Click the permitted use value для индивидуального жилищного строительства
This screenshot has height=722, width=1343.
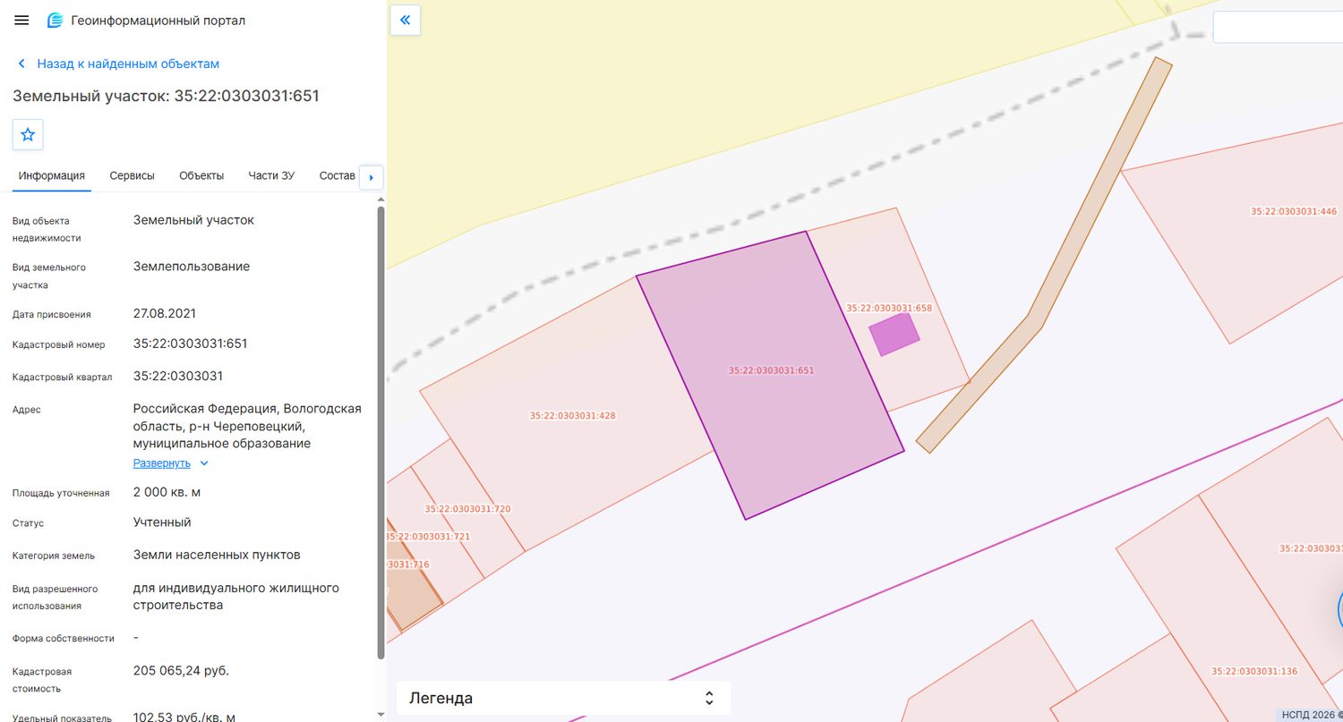[236, 597]
